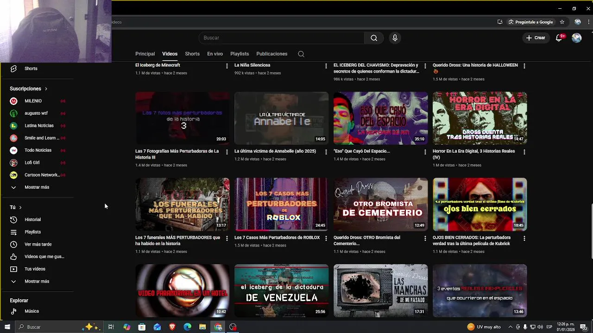The width and height of the screenshot is (593, 333).
Task: Search within the channel using magnifier icon
Action: click(301, 54)
